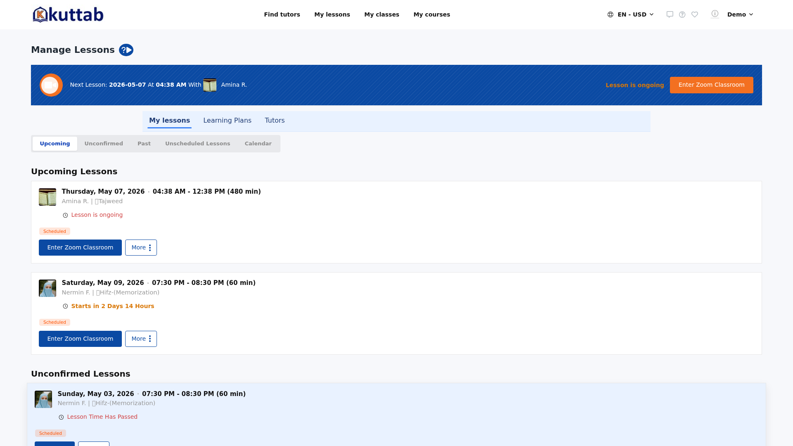Click the help question mark icon in header
The image size is (793, 446).
[x=682, y=14]
